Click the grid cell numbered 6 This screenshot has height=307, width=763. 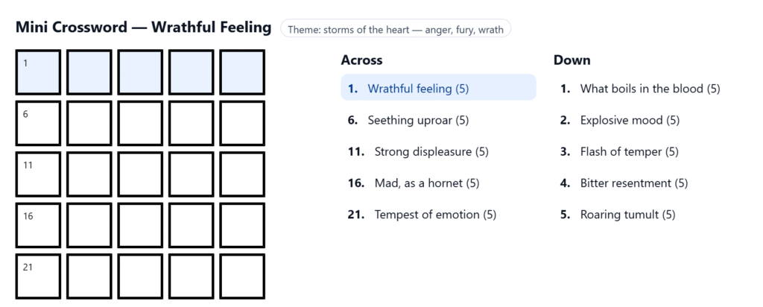point(39,123)
